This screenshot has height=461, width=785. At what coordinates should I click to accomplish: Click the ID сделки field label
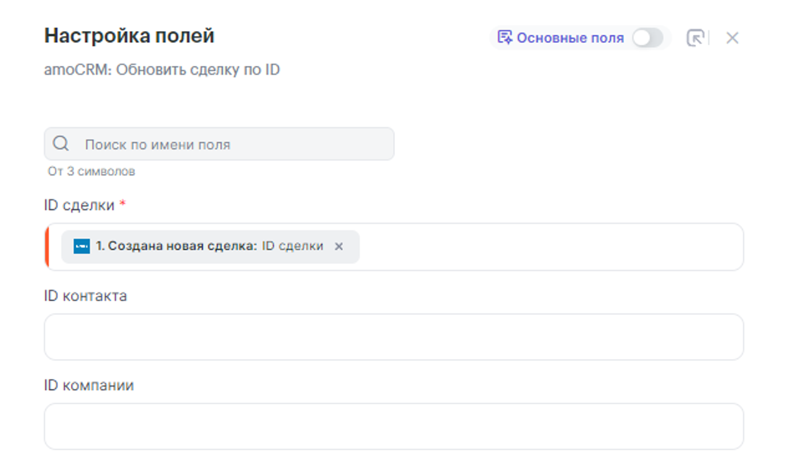(79, 205)
